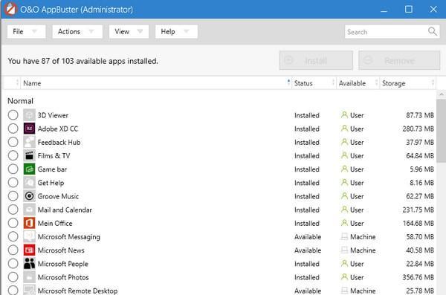Open the Help dropdown menu
The width and height of the screenshot is (446, 295).
[x=176, y=31]
